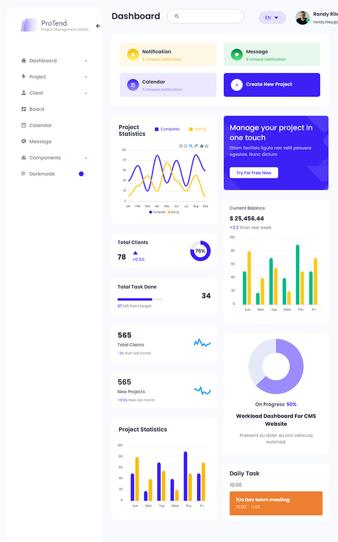Viewport: 338px width, 542px height.
Task: Activate the chart panning hand tool
Action: pos(196,146)
